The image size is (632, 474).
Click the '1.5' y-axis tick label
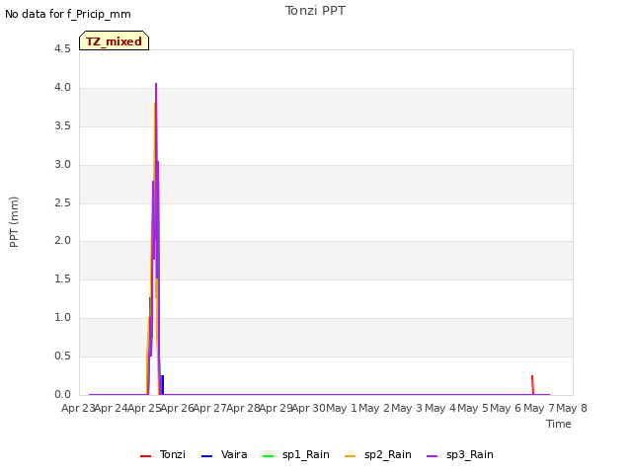click(x=62, y=279)
